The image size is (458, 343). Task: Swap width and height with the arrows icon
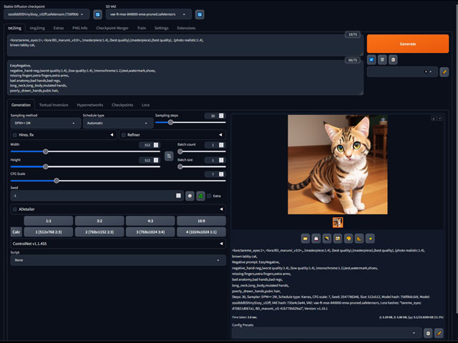coord(168,155)
